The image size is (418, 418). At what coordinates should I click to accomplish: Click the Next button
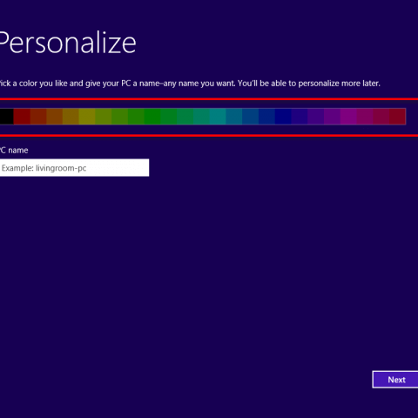[395, 380]
